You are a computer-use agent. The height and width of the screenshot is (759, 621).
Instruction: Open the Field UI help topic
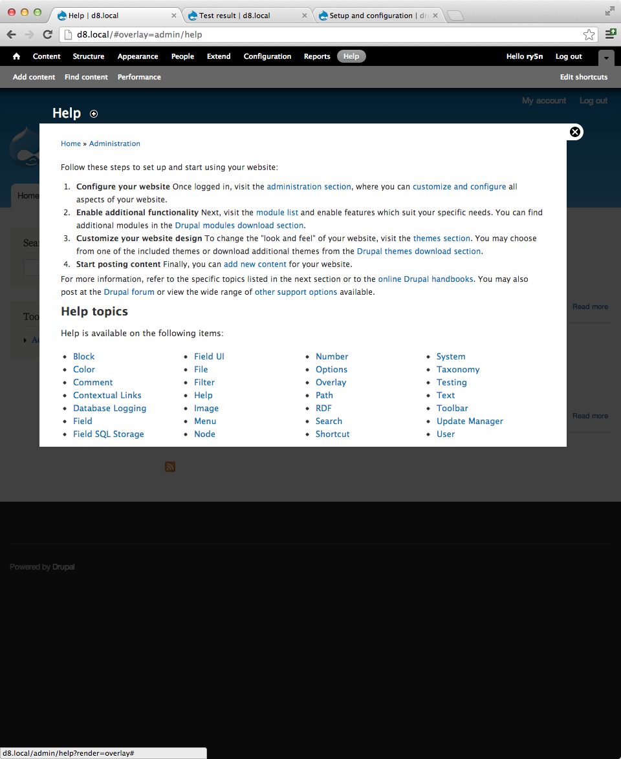point(209,356)
